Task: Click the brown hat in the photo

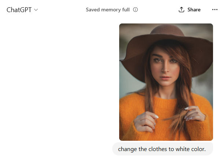Action: 166,40
